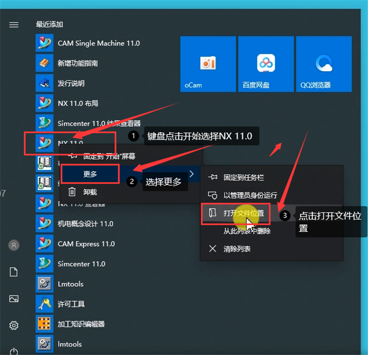Open the lowercase lmtools icon
Image resolution: width=368 pixels, height=355 pixels.
(x=44, y=344)
